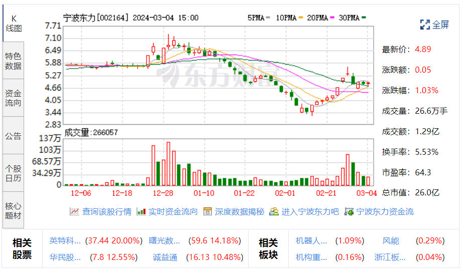Open related stock 诚益通
This screenshot has width=462, height=270.
point(165,257)
